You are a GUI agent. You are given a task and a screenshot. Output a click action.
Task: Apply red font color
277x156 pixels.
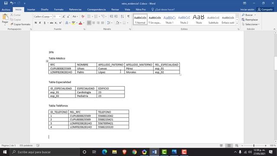[x=81, y=23]
